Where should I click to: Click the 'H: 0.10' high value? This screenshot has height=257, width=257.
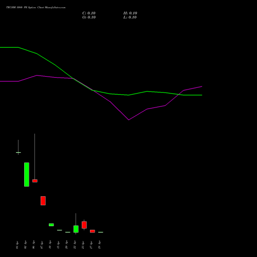click(x=130, y=13)
